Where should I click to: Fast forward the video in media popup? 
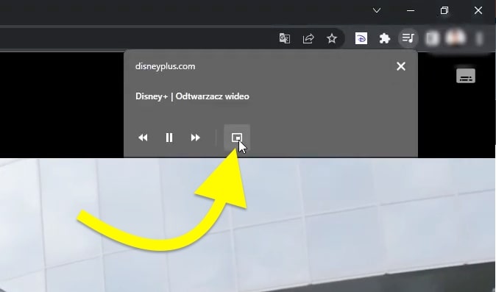click(x=196, y=138)
